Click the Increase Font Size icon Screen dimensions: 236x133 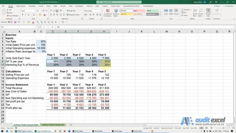44,11
